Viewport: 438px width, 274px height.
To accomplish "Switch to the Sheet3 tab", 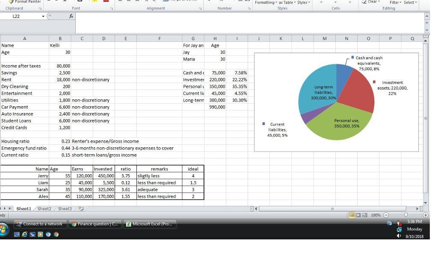I will pos(65,209).
